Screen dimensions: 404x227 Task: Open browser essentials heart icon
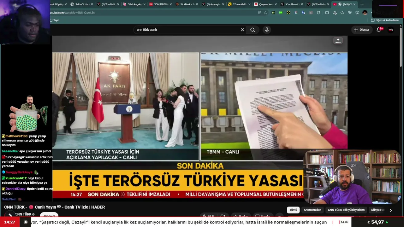[x=350, y=13]
